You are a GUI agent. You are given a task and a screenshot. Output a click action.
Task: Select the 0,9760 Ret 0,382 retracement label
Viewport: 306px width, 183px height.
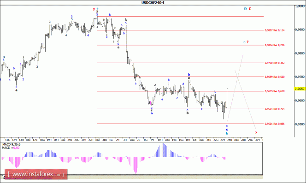coord(275,63)
